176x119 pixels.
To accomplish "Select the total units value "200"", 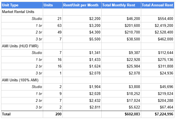I will tap(59, 114).
